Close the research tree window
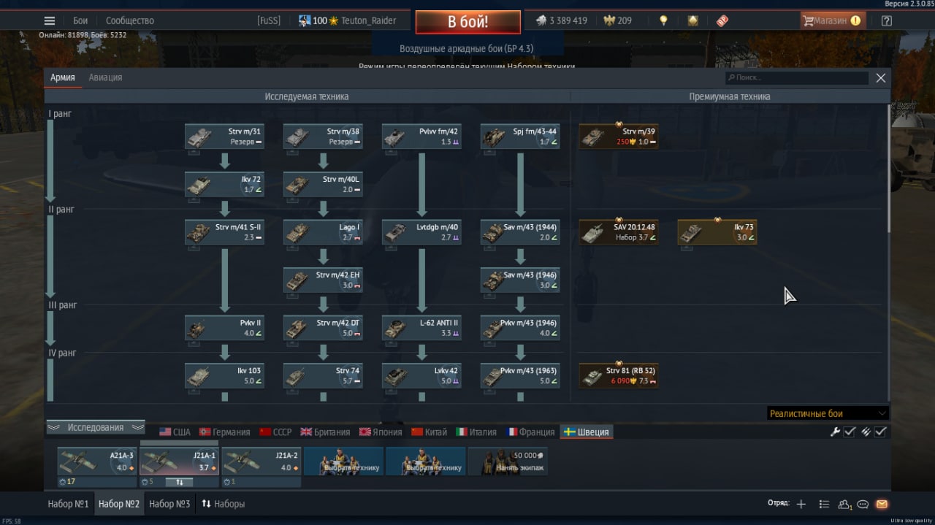This screenshot has height=525, width=935. 881,77
